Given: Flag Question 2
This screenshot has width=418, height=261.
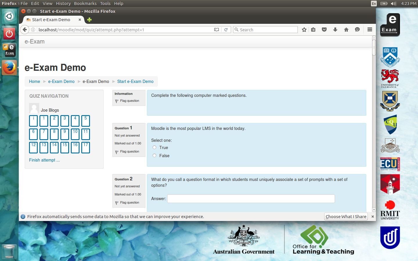Looking at the screenshot, I should [129, 203].
